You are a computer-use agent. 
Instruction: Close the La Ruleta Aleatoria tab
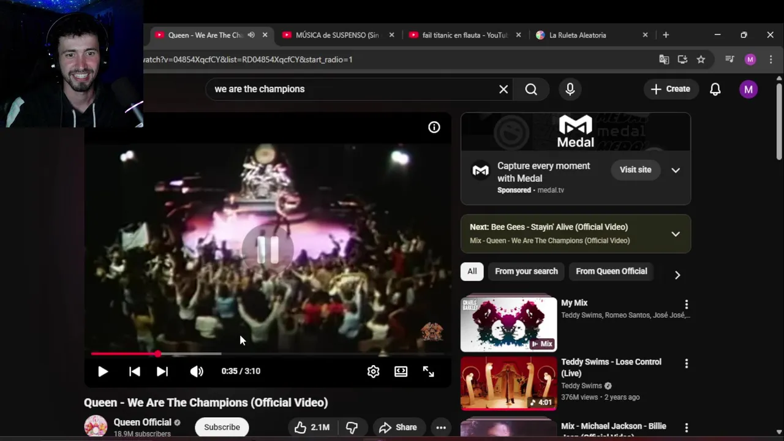pos(645,35)
